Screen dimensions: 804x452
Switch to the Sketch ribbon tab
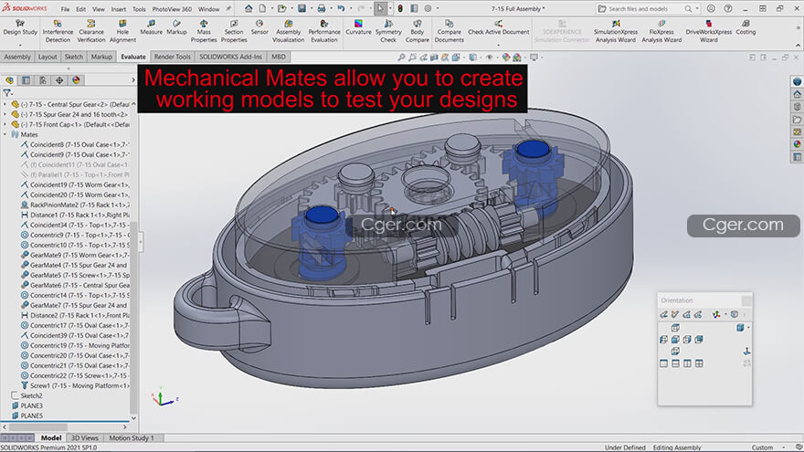pos(73,57)
